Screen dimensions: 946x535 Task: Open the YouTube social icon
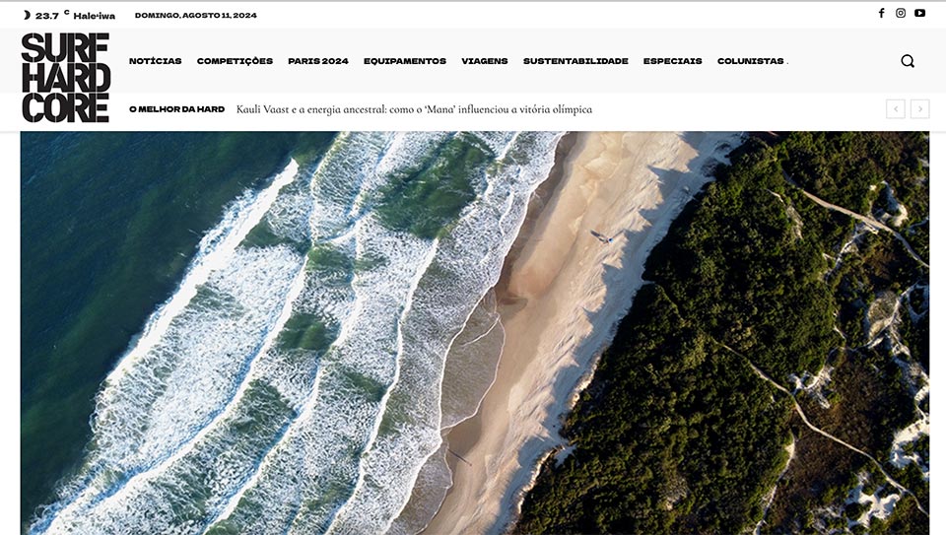pos(919,13)
